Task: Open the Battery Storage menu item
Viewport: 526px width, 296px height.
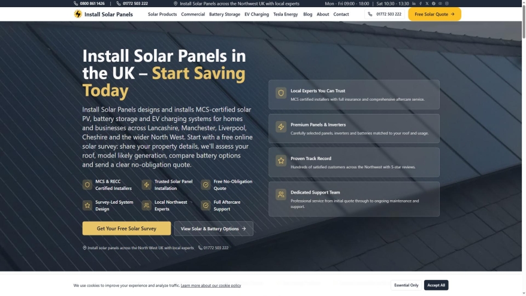Action: (x=225, y=14)
